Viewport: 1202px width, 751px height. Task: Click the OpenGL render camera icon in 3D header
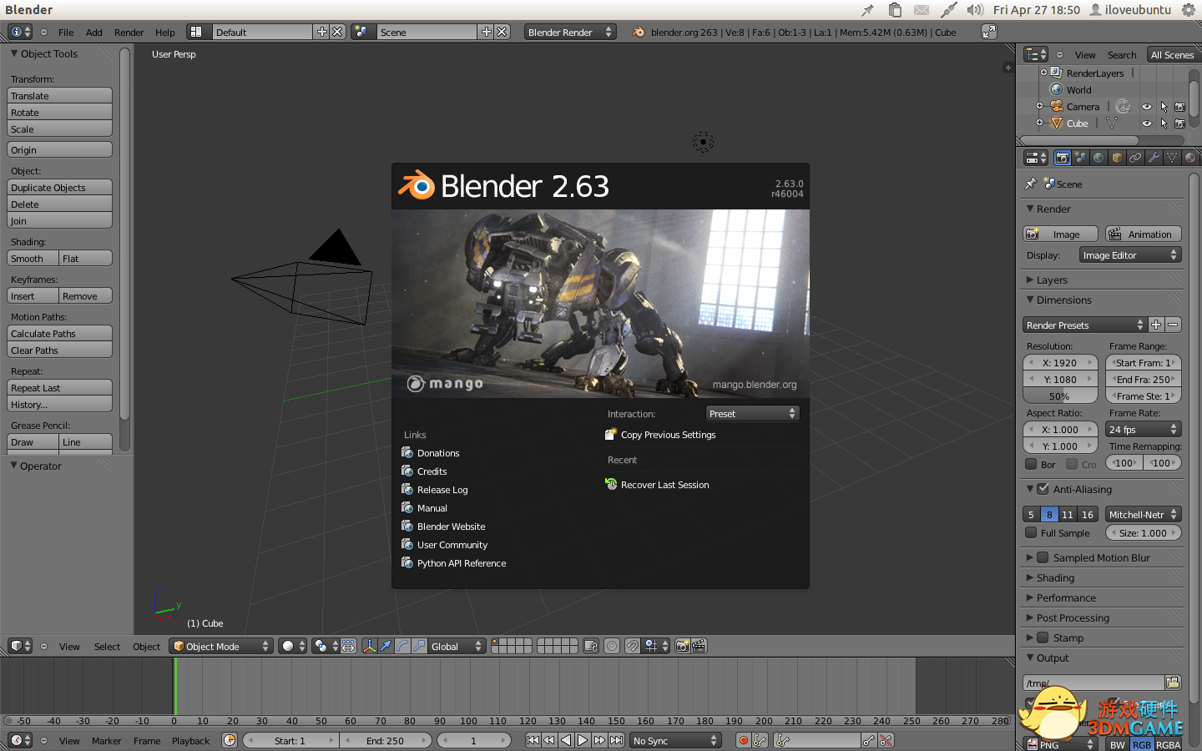[x=682, y=646]
